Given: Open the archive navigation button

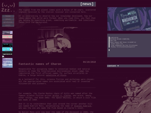Looking at the screenshot, I should point(8,22).
